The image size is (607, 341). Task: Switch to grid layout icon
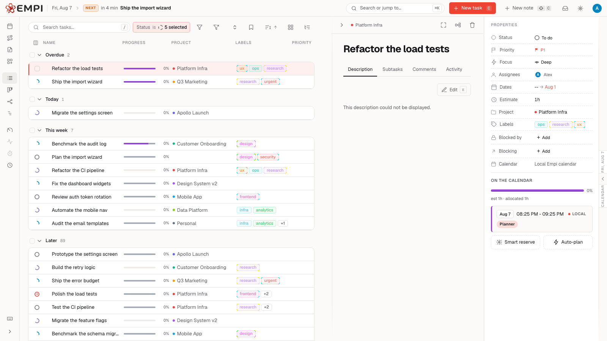pos(291,27)
